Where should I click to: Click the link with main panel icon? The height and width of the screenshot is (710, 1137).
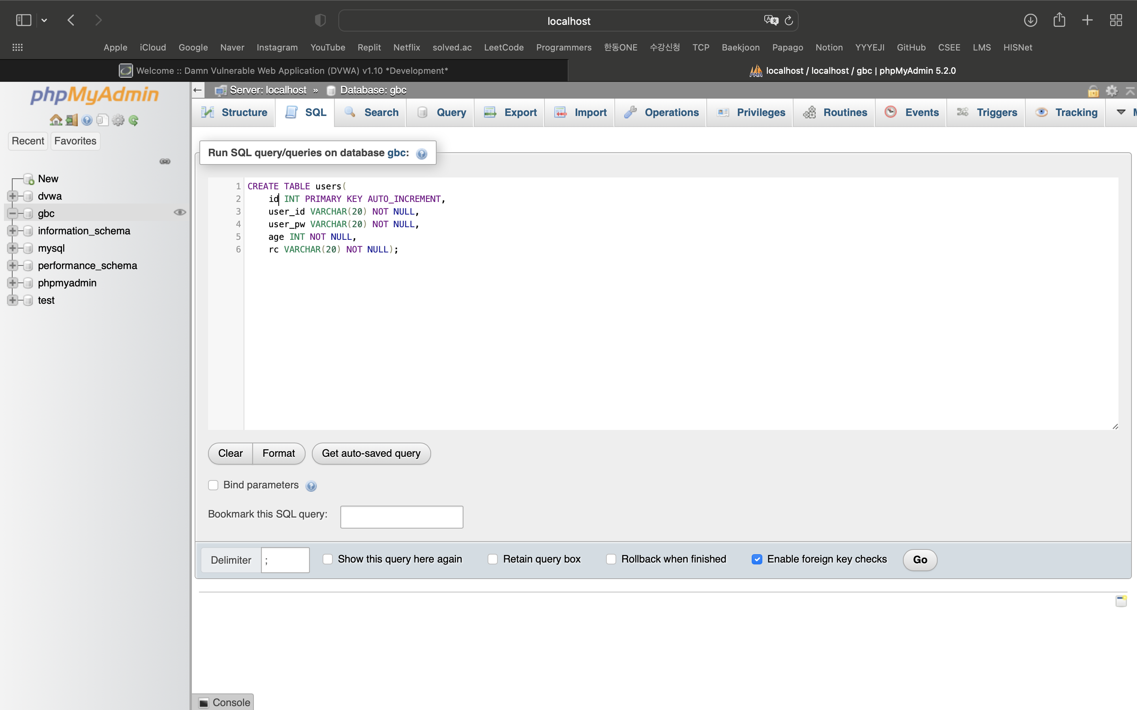(x=165, y=162)
